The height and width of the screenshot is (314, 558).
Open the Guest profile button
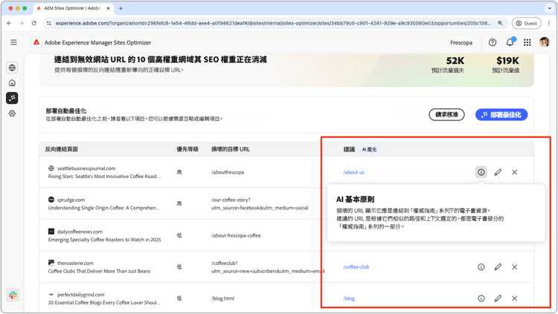[x=526, y=23]
